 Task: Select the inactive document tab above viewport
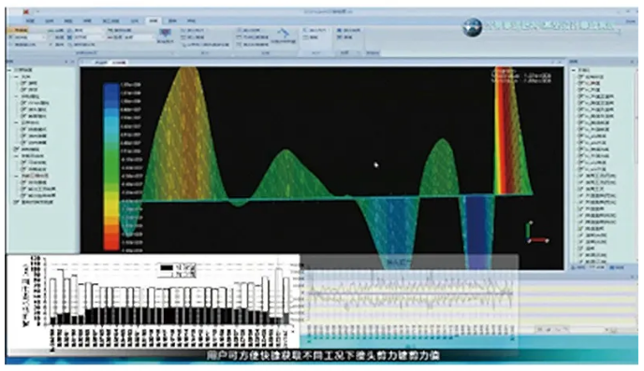pos(101,63)
